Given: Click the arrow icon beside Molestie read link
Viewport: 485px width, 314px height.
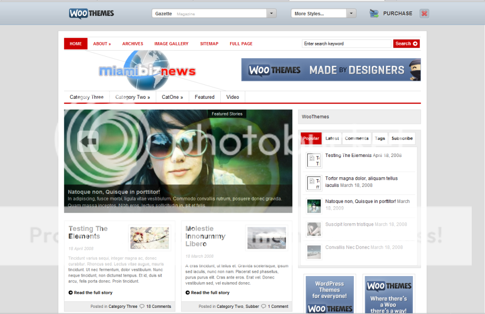Looking at the screenshot, I should (x=188, y=292).
